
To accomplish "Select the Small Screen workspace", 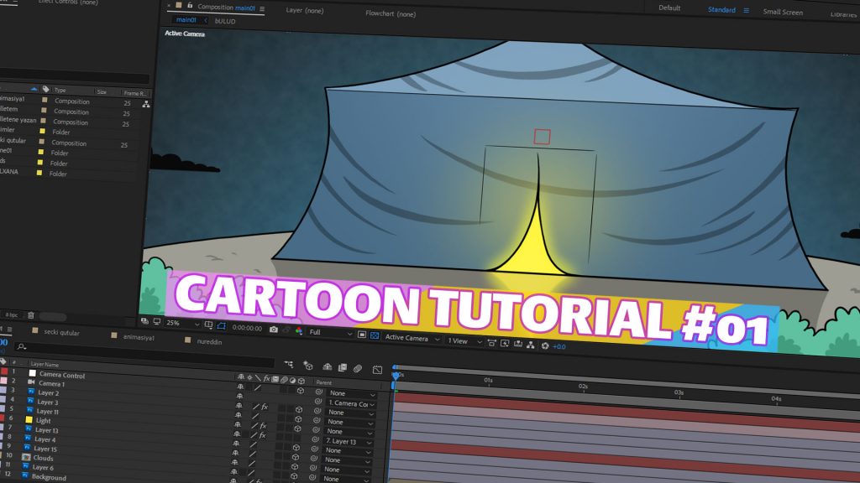I will (x=783, y=12).
